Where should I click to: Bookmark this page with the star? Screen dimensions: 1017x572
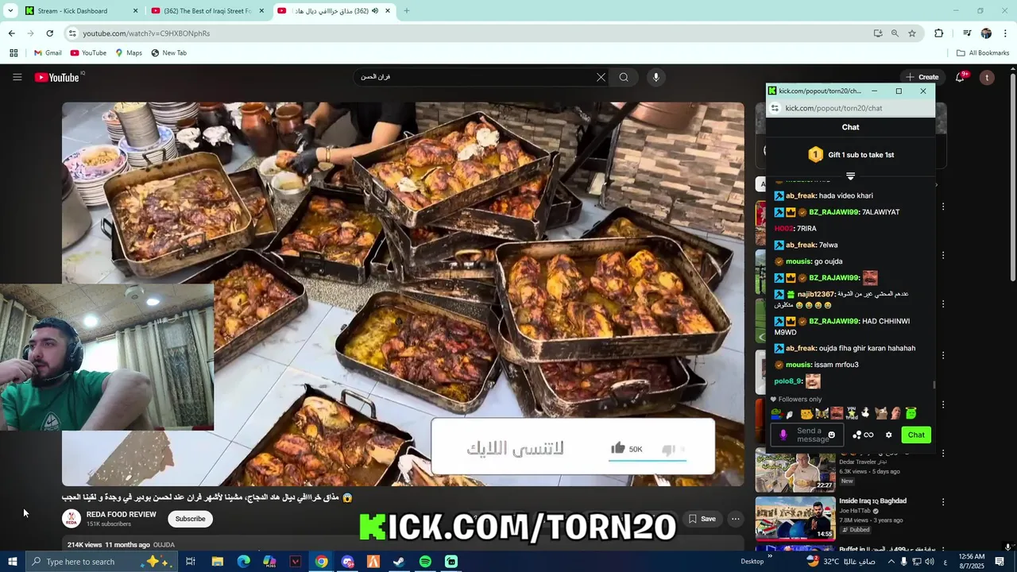pyautogui.click(x=912, y=33)
